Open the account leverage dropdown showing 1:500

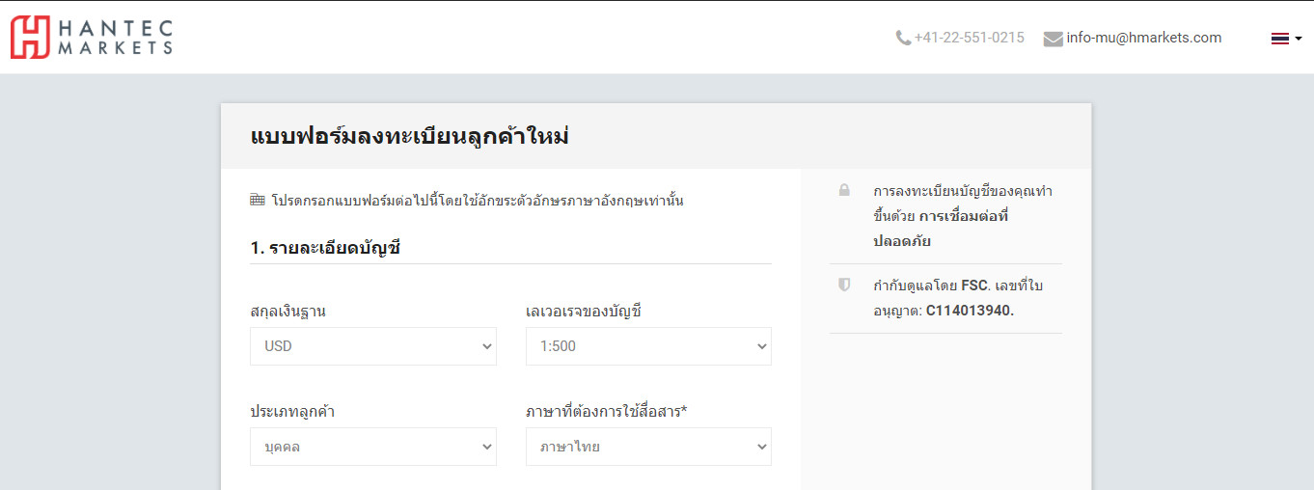coord(648,346)
